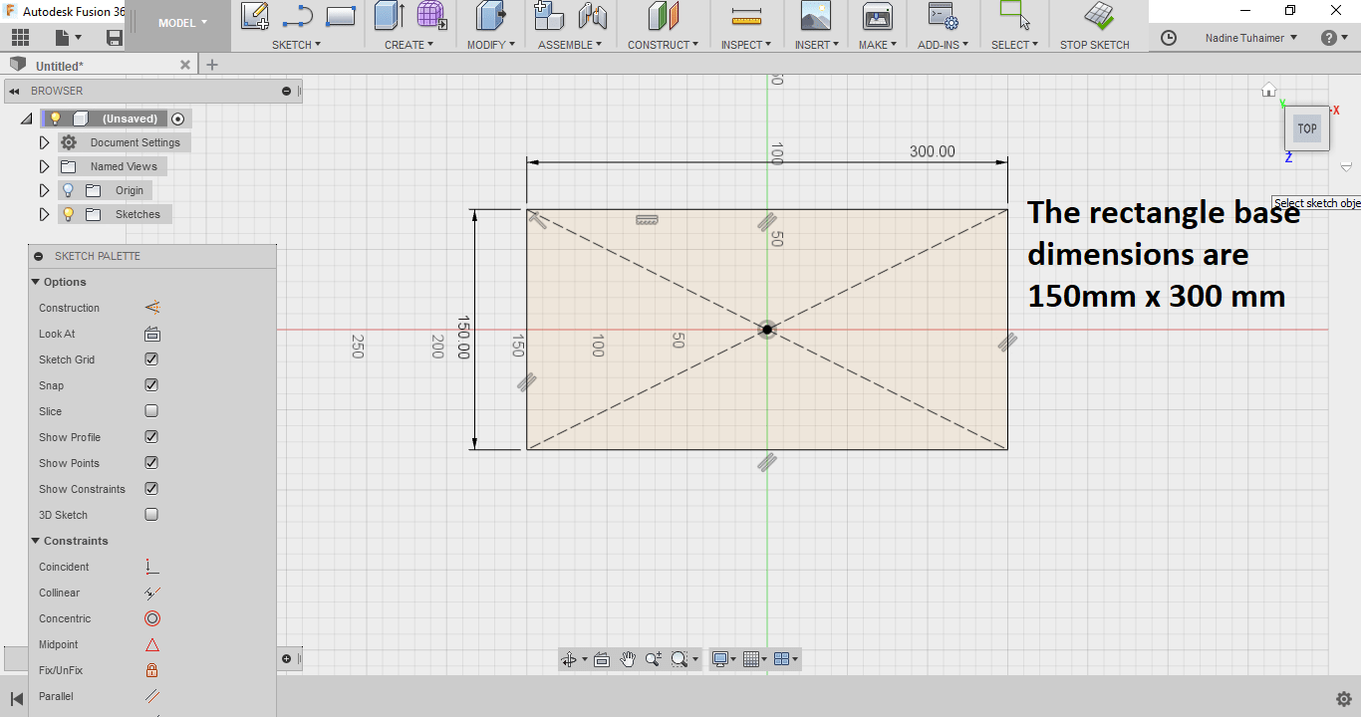
Task: Open the ASSEMBLE menu
Action: click(571, 45)
